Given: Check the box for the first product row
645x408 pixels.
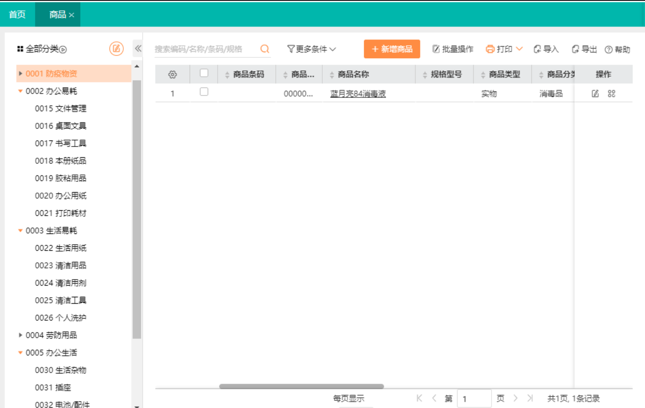Looking at the screenshot, I should pyautogui.click(x=204, y=92).
